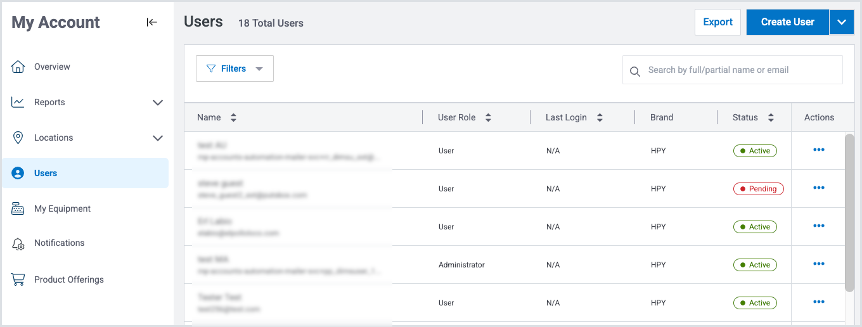Expand the Reports submenu chevron
This screenshot has width=862, height=327.
(x=158, y=103)
